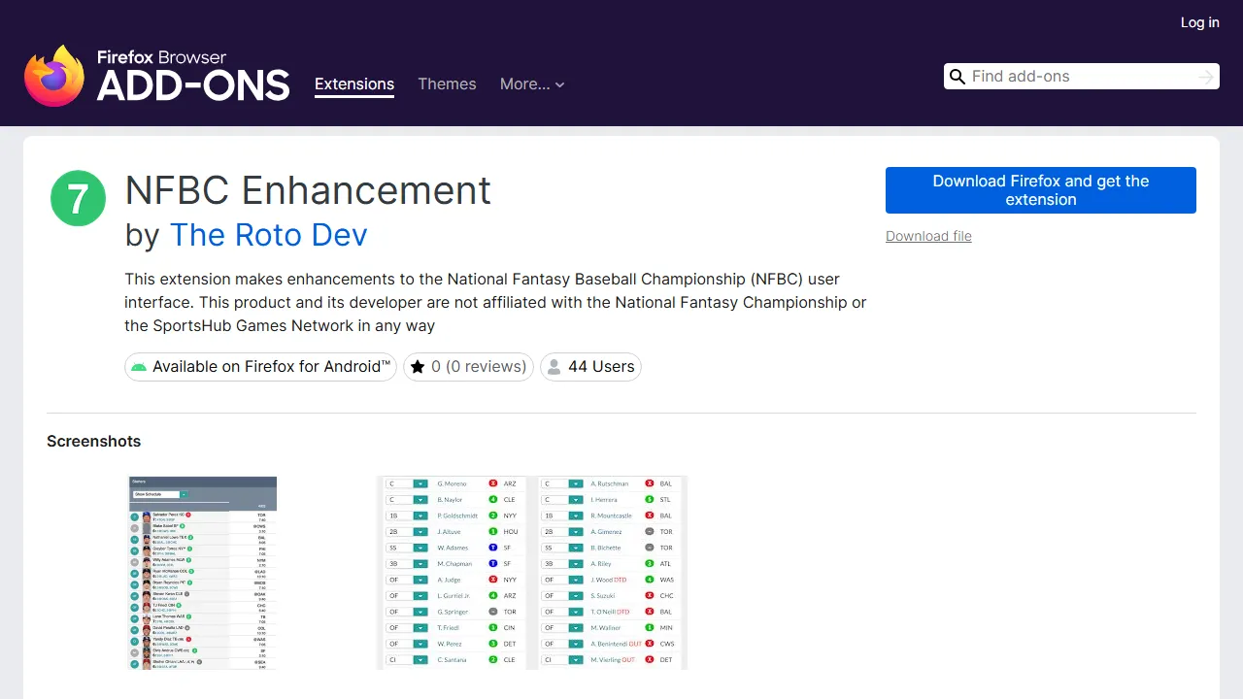
Task: Click the user silhouette icon
Action: 554,367
